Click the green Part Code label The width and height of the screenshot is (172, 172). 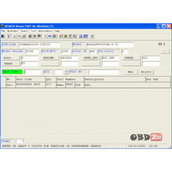tap(12, 72)
